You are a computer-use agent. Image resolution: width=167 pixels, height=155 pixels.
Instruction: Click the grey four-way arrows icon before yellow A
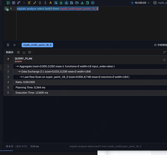click(45, 3)
